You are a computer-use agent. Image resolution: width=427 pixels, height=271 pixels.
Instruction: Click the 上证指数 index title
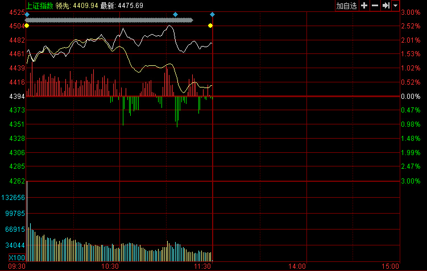(x=40, y=6)
